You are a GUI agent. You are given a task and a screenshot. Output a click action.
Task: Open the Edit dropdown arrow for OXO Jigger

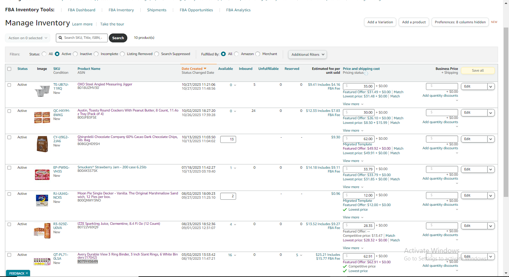(491, 86)
